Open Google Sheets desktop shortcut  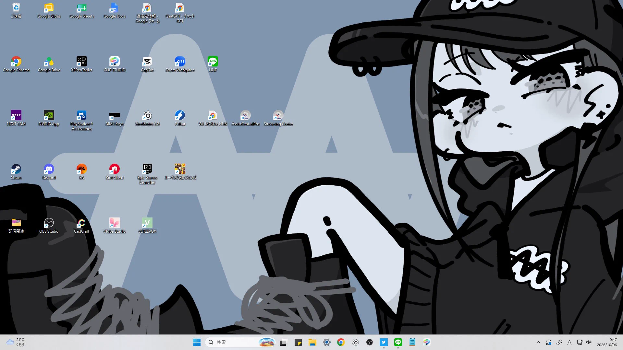[81, 10]
